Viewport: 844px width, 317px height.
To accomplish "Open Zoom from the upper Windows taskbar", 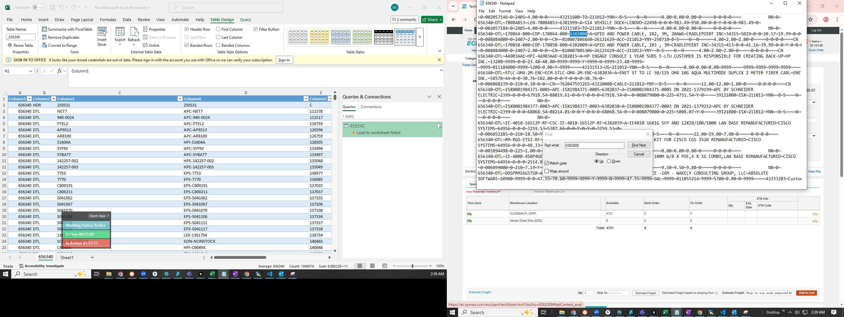I will click(143, 274).
